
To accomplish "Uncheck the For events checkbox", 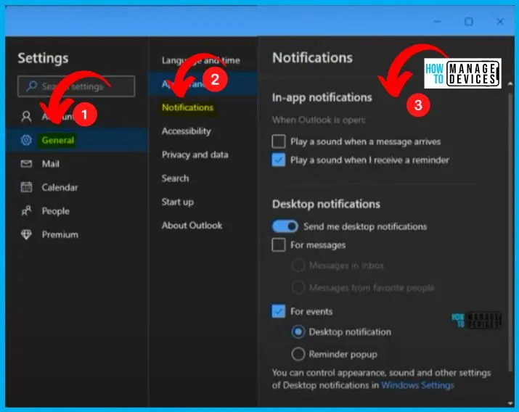I will 278,311.
